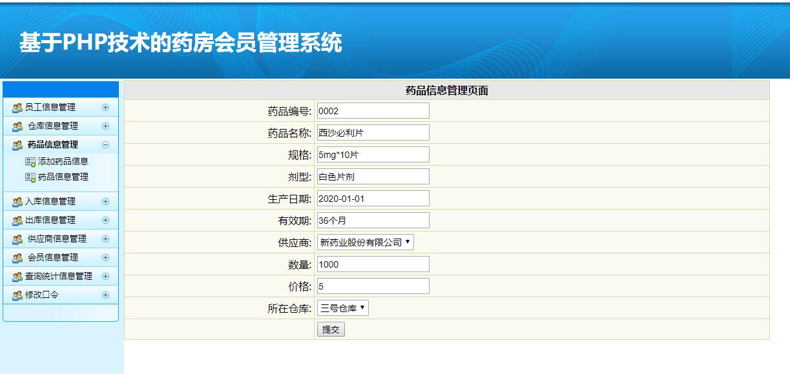Click the card icon next to sidebar 药品信息管理 sub-item
Screen dimensions: 790x374
(30, 177)
